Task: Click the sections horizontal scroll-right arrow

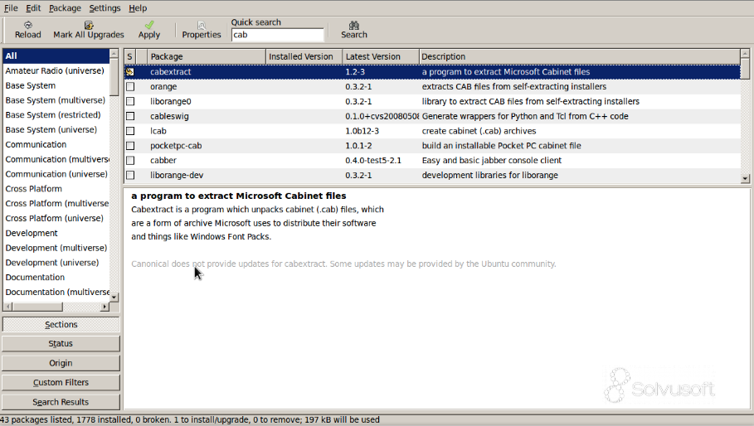Action: [x=105, y=307]
